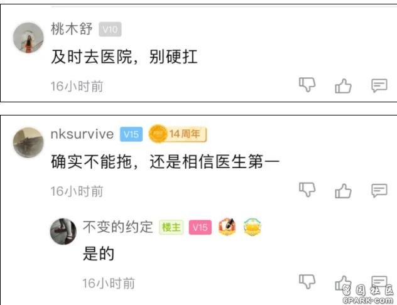Reply to 桃木舒's comment via speech bubble

tap(379, 85)
